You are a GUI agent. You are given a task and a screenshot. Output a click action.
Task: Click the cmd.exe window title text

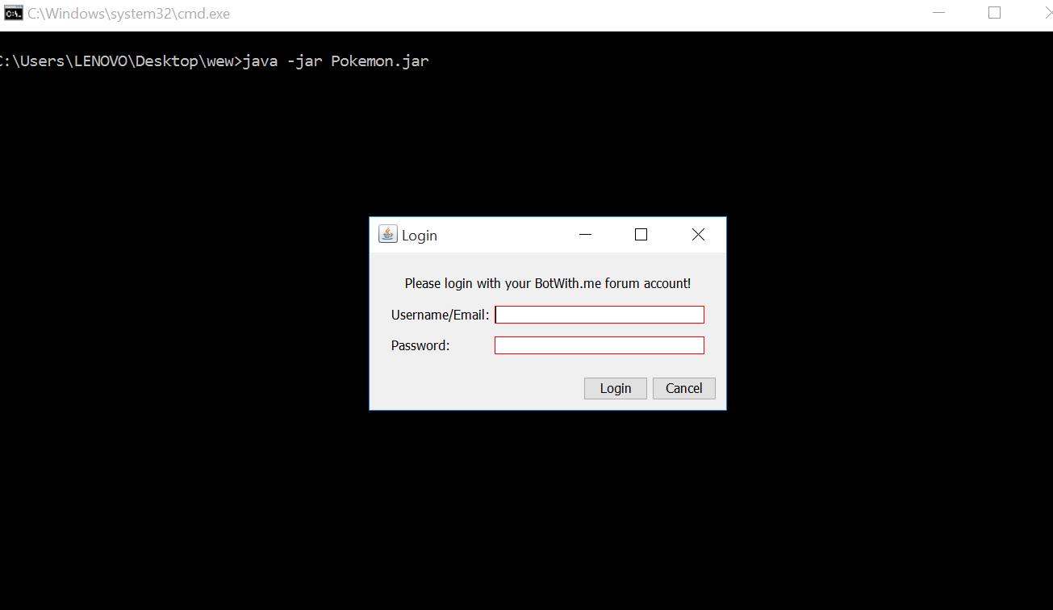pyautogui.click(x=129, y=14)
